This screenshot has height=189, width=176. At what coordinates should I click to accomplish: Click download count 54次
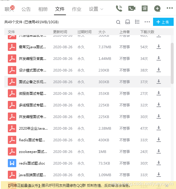point(144,47)
